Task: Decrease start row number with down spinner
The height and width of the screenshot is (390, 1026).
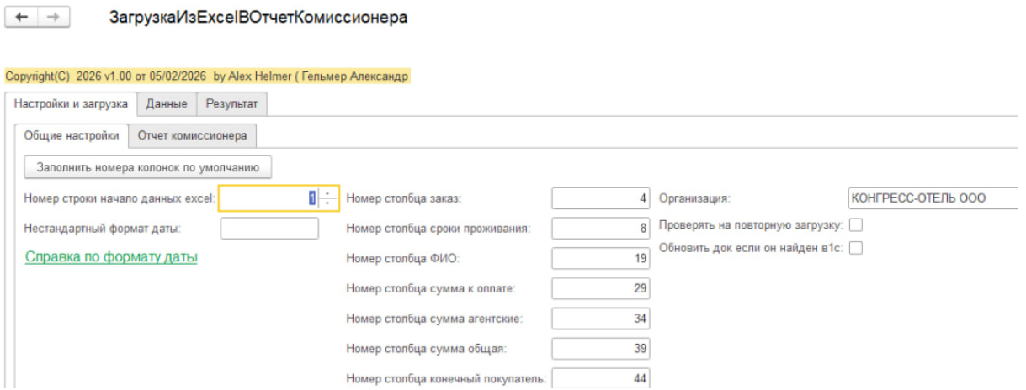Action: (329, 204)
